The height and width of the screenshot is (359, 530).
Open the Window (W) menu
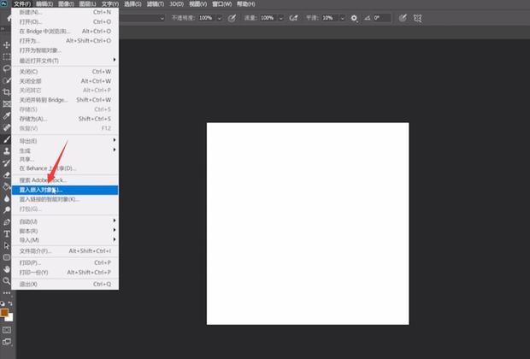pos(221,4)
